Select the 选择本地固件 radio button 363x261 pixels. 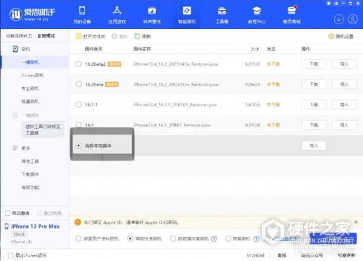pos(79,146)
